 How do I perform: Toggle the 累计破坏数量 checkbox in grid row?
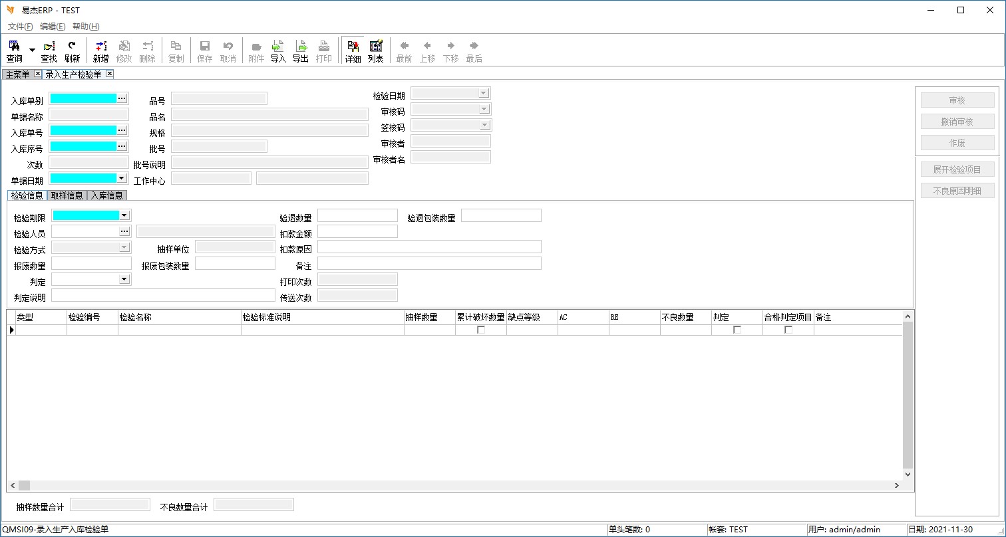coord(481,330)
